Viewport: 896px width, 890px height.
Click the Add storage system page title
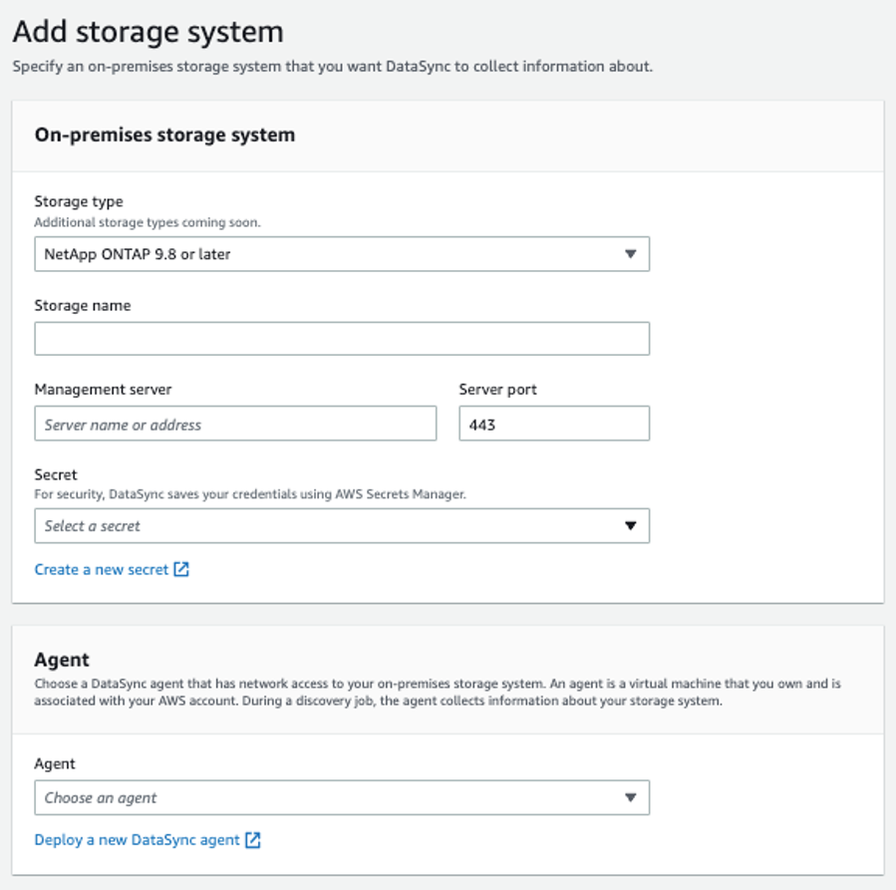click(x=146, y=32)
